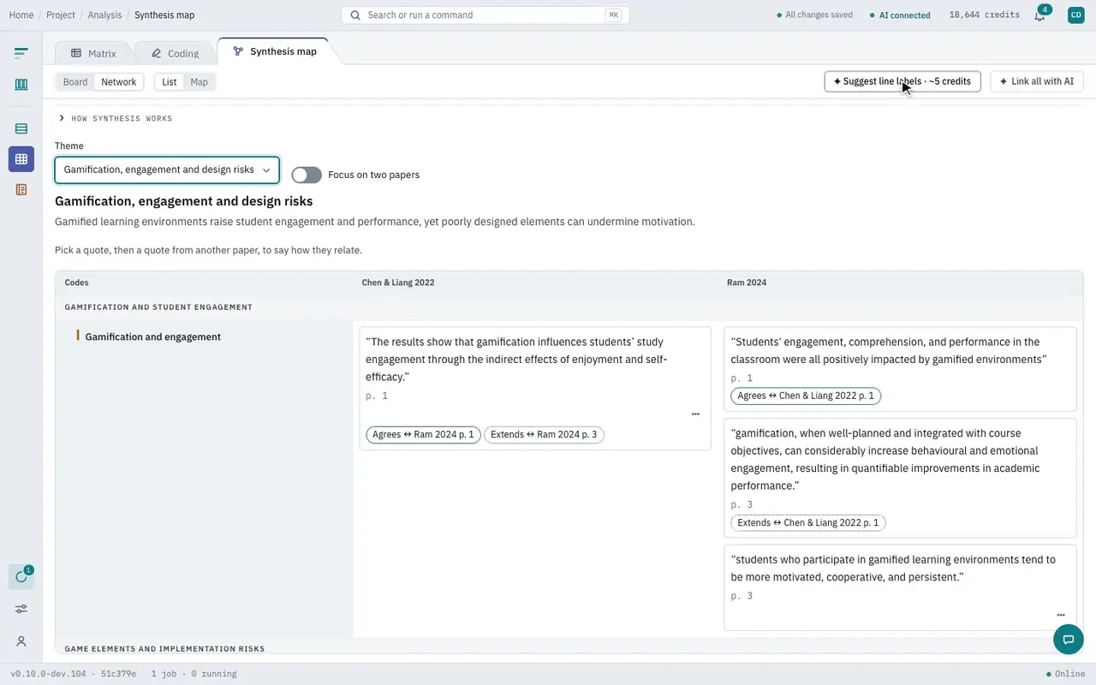Image resolution: width=1096 pixels, height=685 pixels.
Task: Open the notifications bell
Action: [1039, 15]
